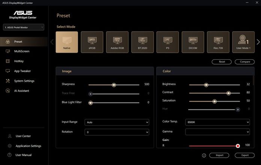The image size is (261, 165).
Task: Open the Color Temp. dropdown
Action: point(217,122)
